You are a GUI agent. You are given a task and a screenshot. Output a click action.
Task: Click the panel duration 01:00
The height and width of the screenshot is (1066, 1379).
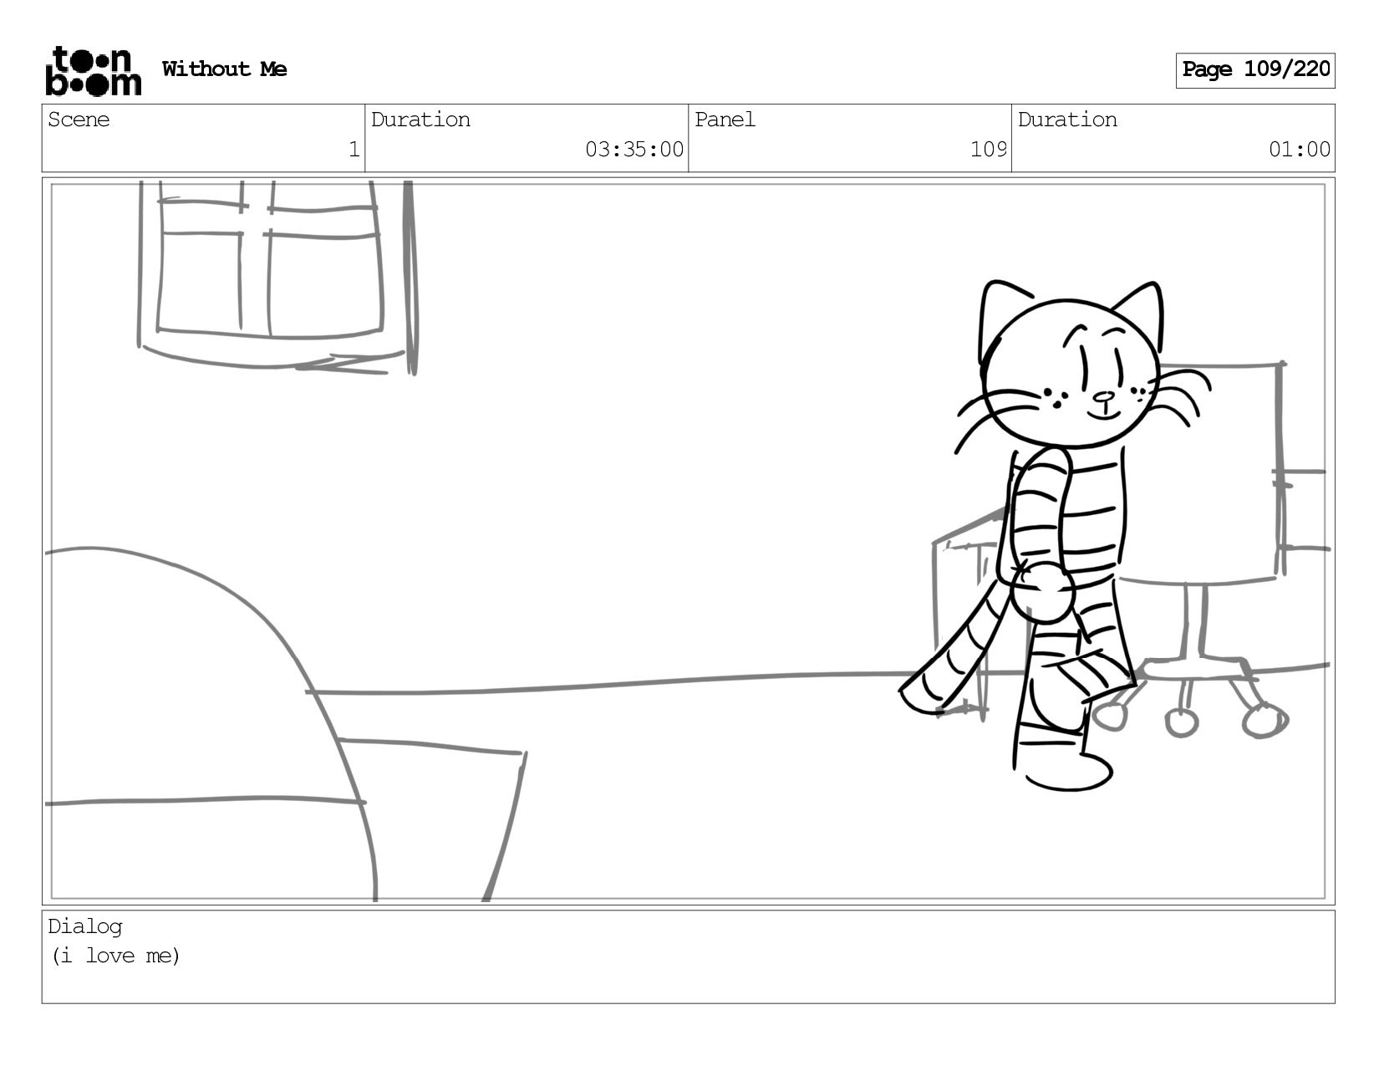pos(1300,150)
